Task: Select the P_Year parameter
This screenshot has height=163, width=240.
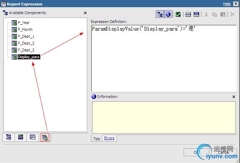Action: tap(24, 23)
